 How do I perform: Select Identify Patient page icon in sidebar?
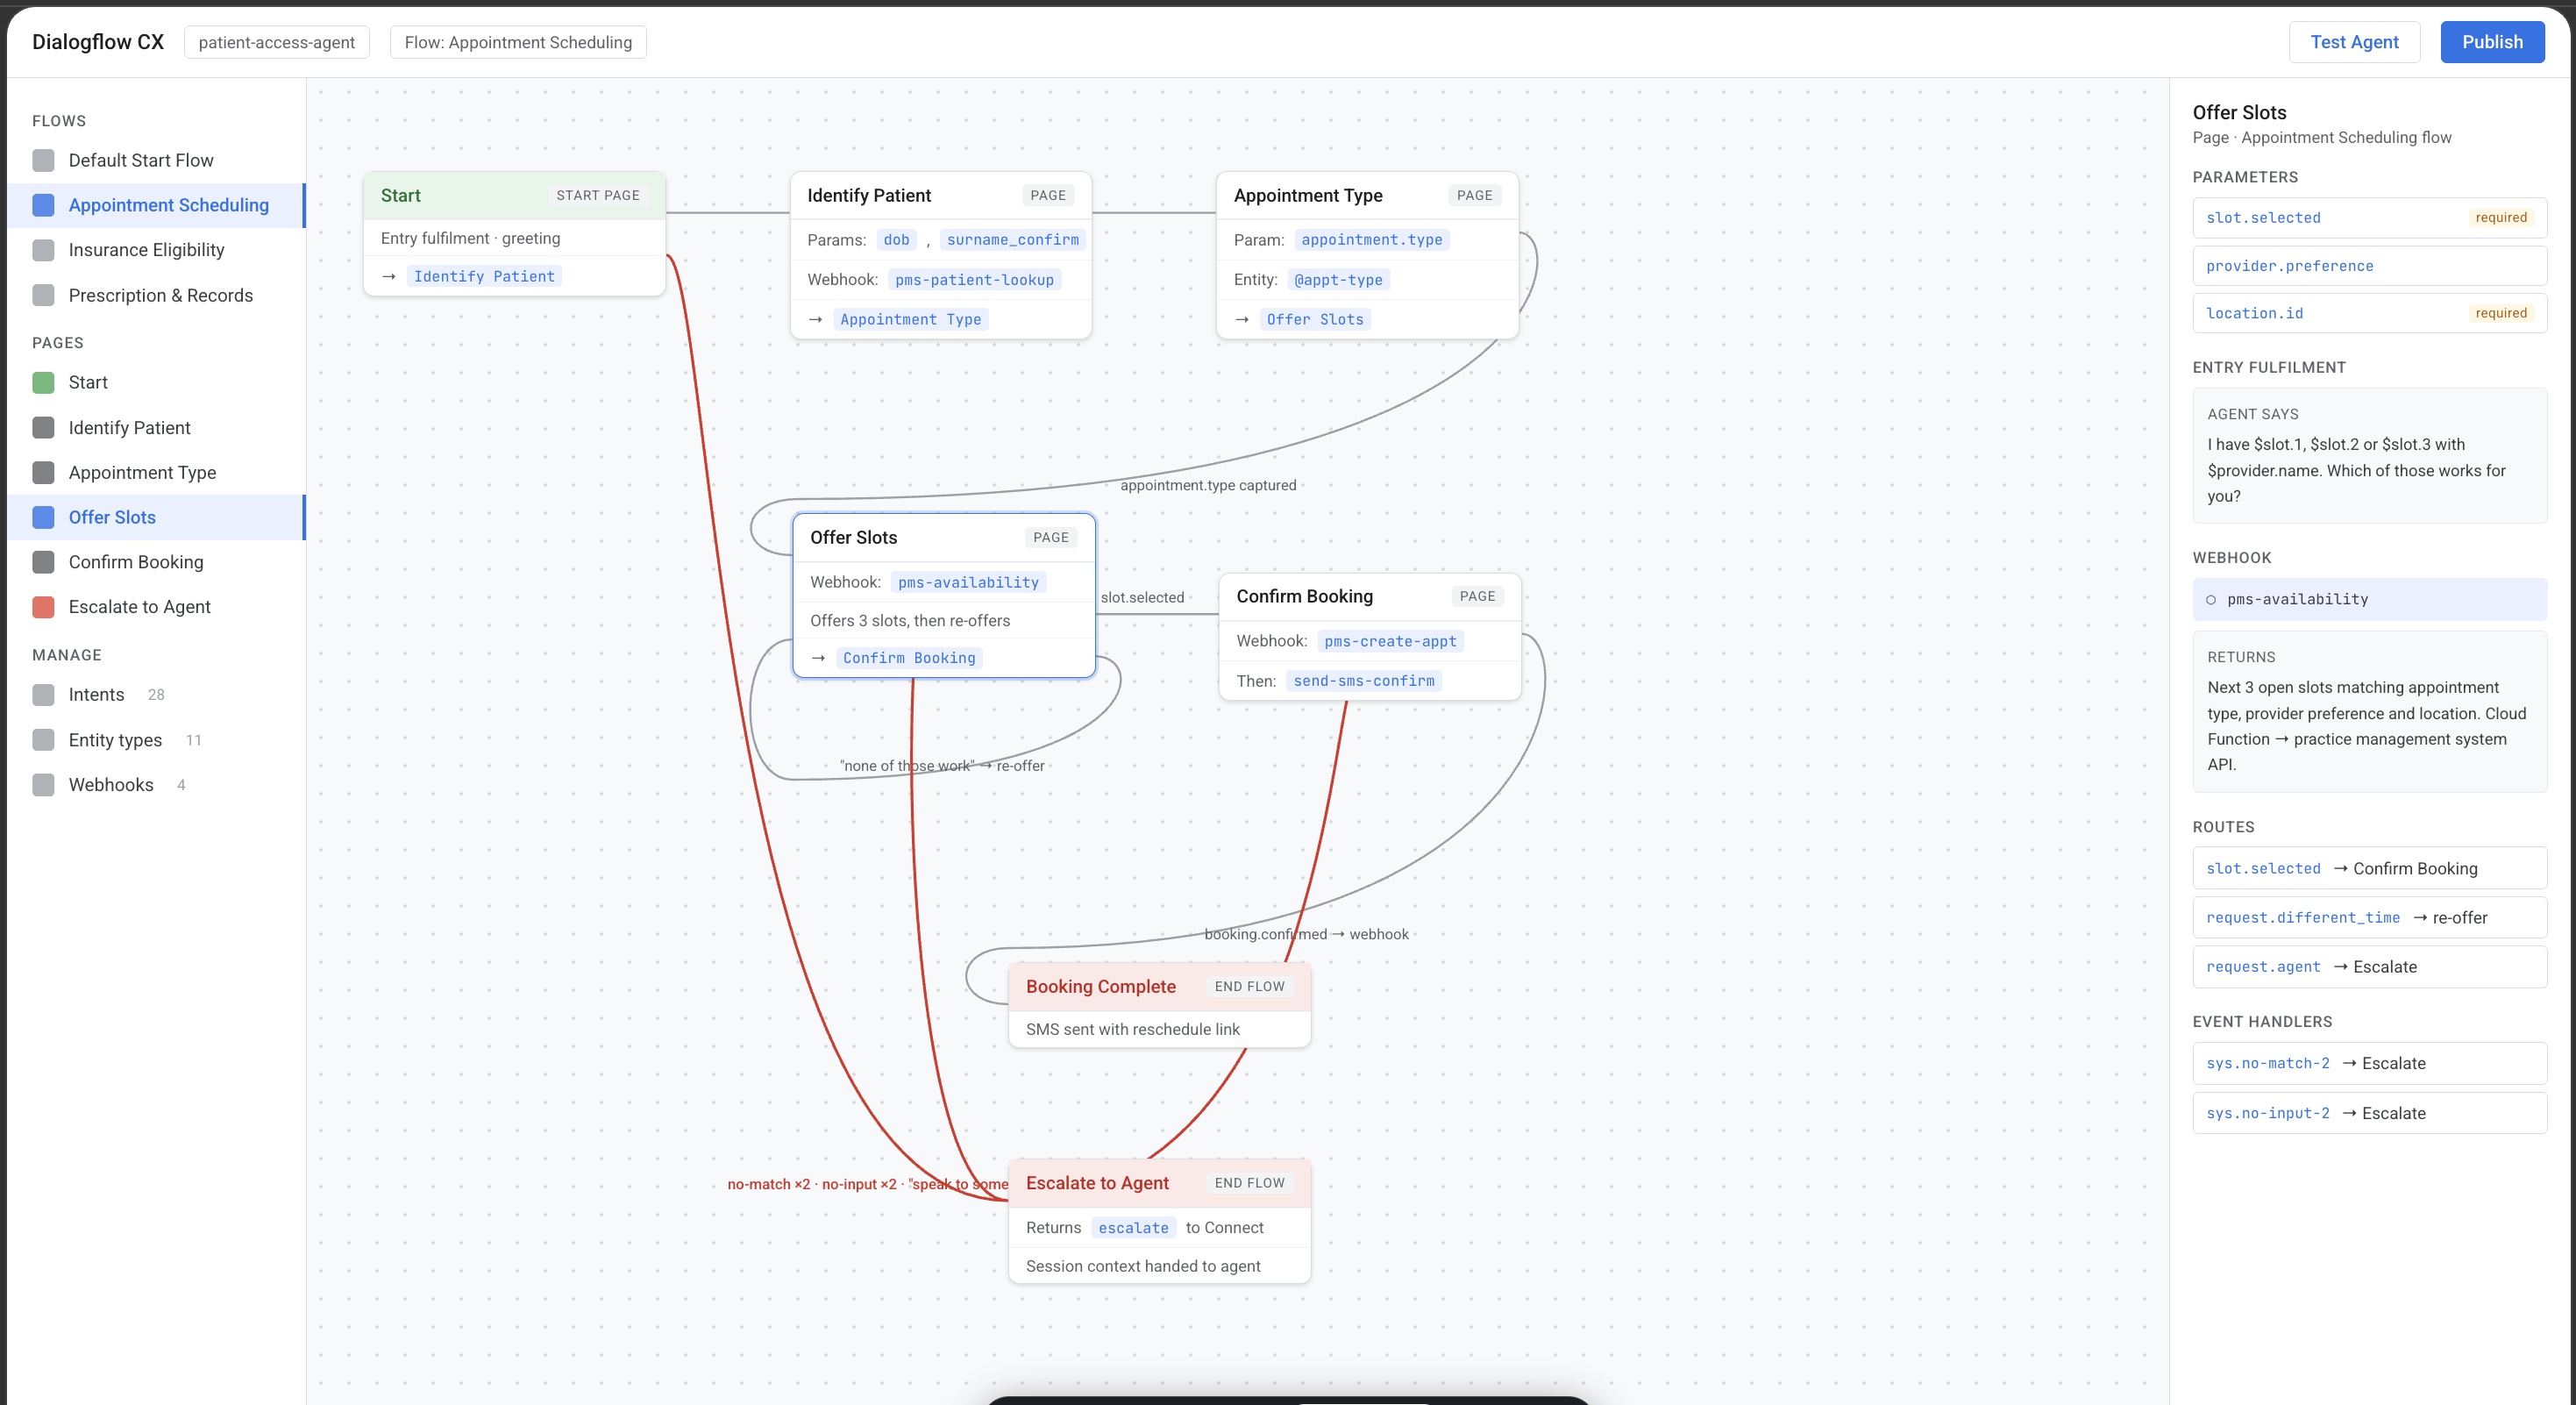pos(43,427)
